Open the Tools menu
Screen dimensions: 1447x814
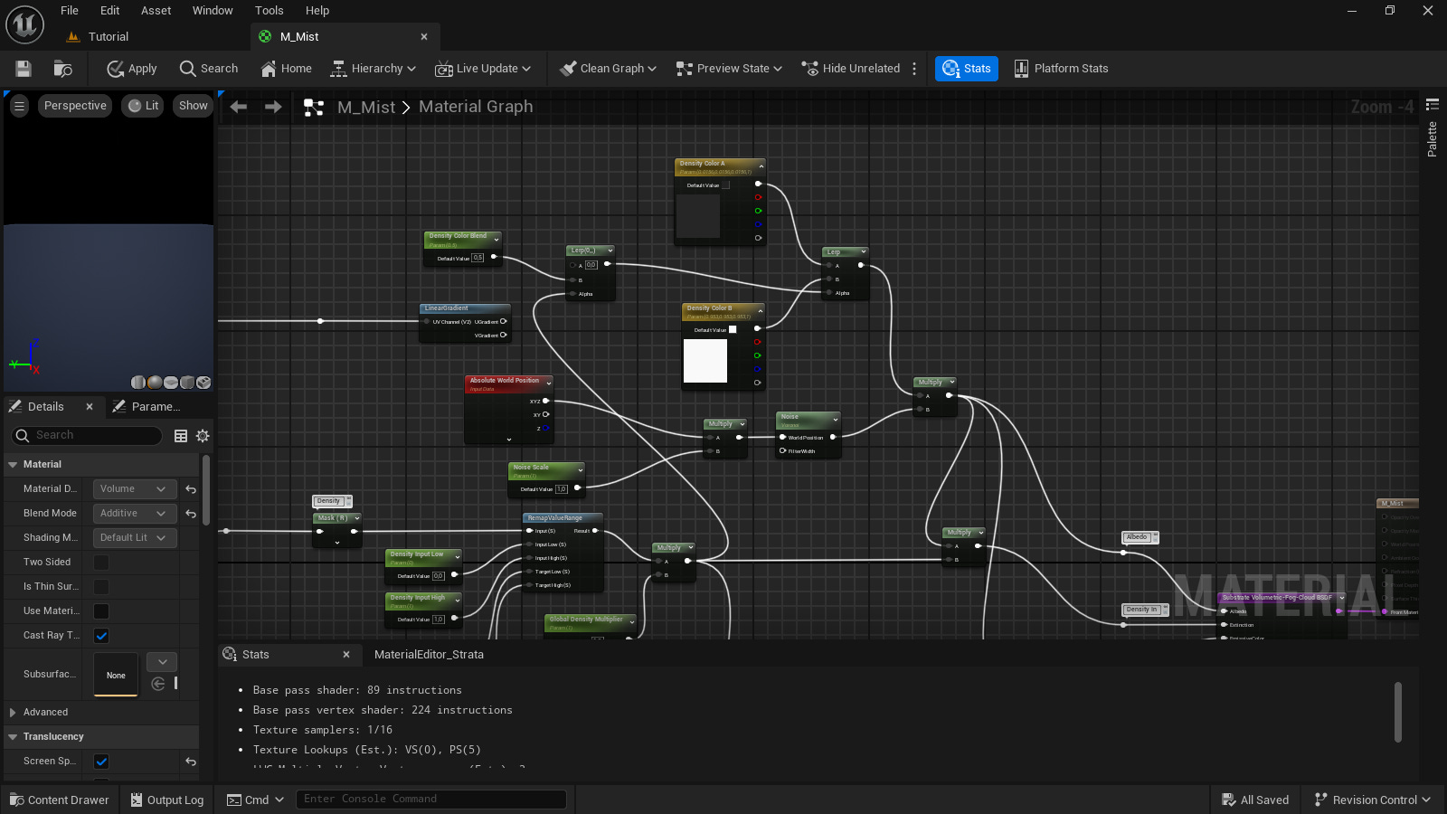pyautogui.click(x=269, y=11)
